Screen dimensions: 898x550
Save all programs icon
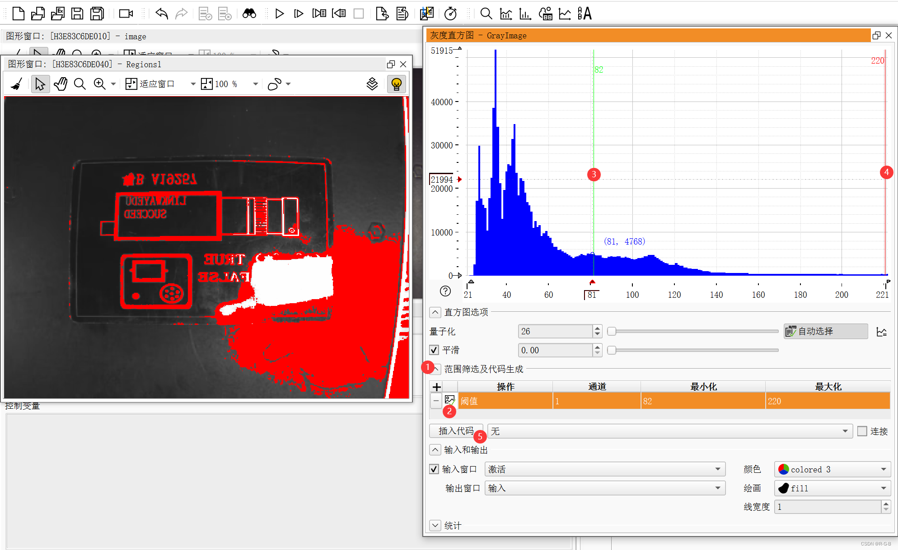coord(97,14)
